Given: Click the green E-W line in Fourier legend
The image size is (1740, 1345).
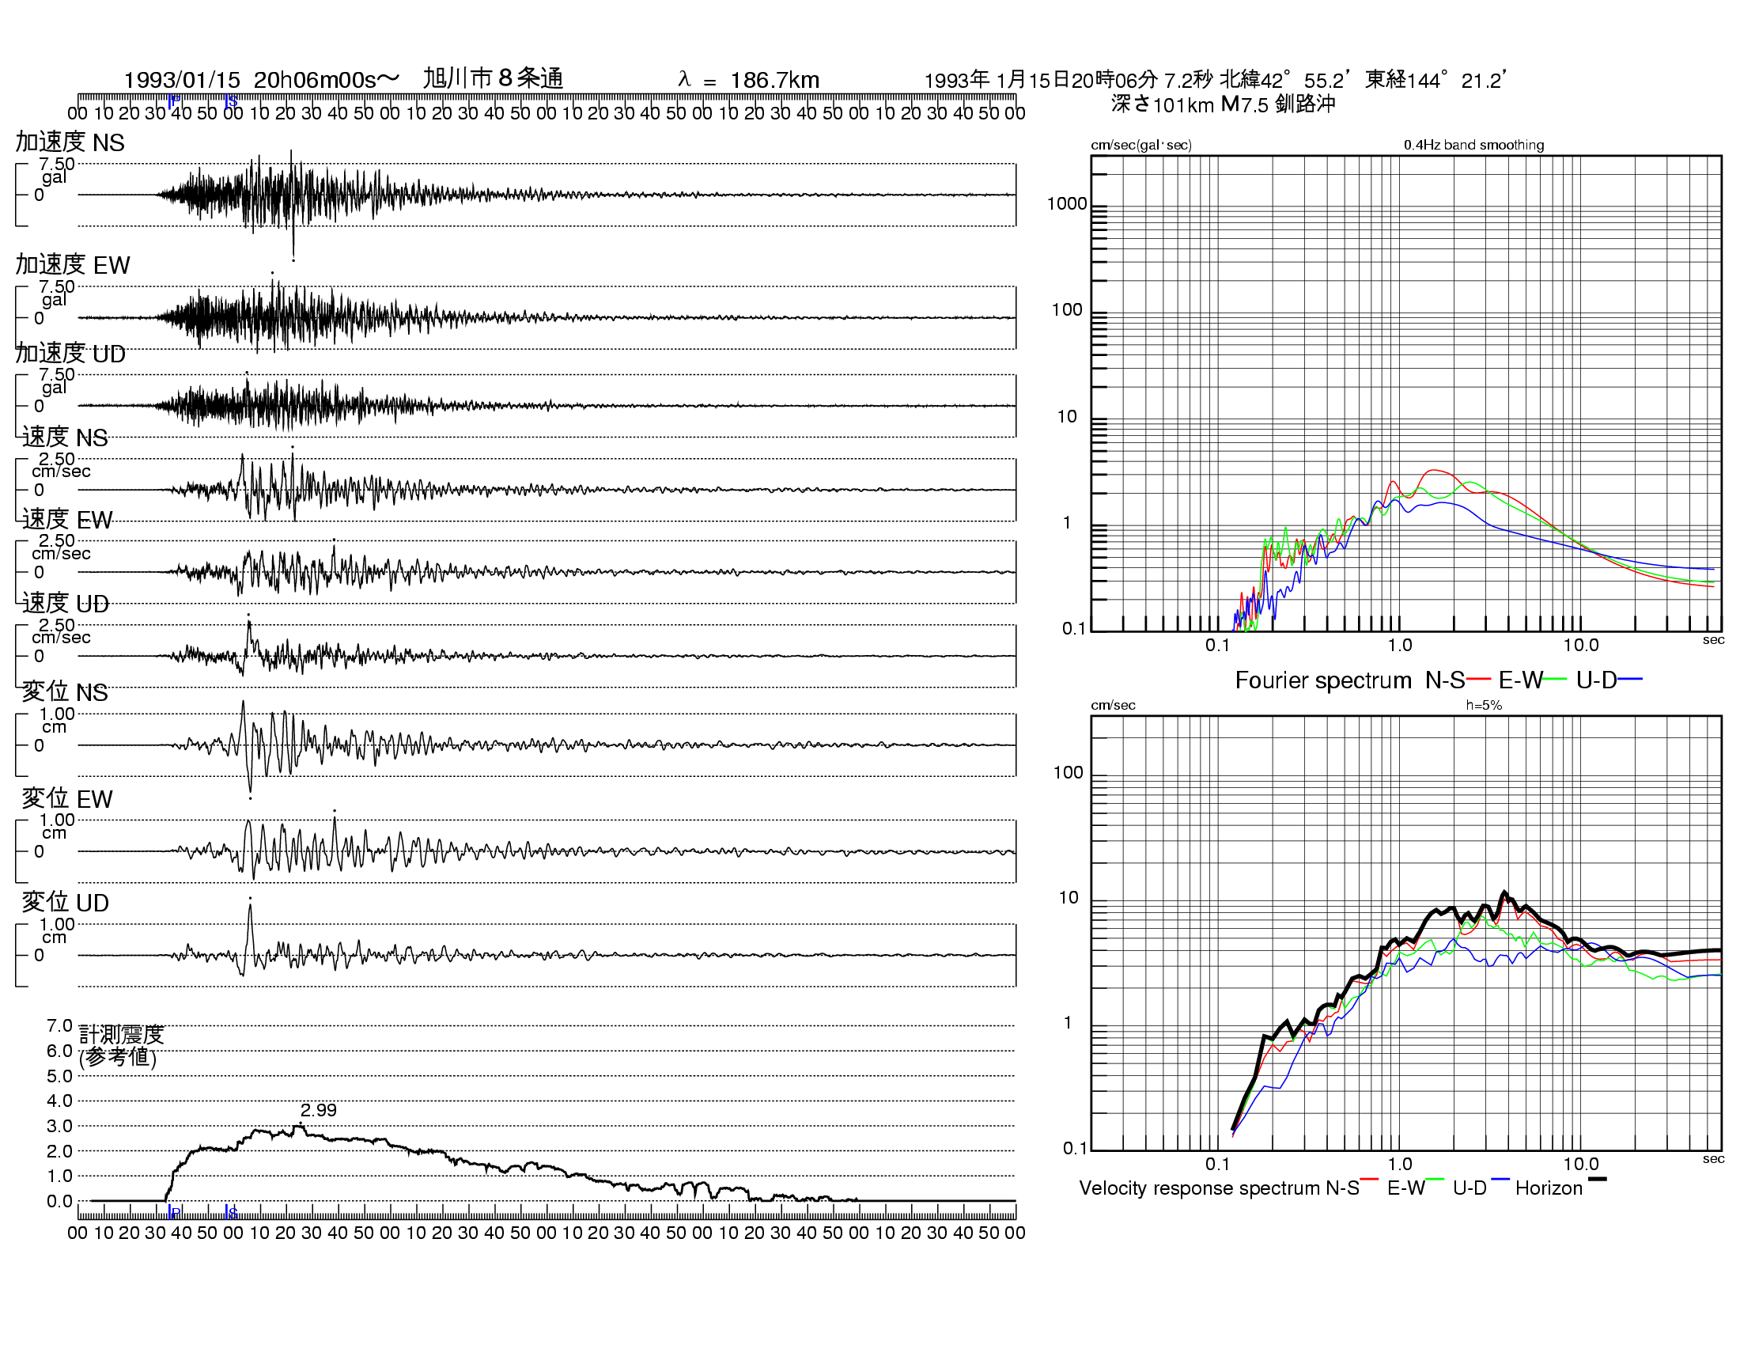Looking at the screenshot, I should pos(1554,679).
